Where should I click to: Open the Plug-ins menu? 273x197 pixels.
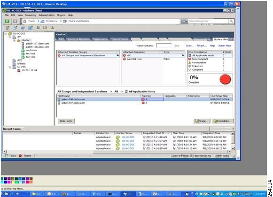61,15
